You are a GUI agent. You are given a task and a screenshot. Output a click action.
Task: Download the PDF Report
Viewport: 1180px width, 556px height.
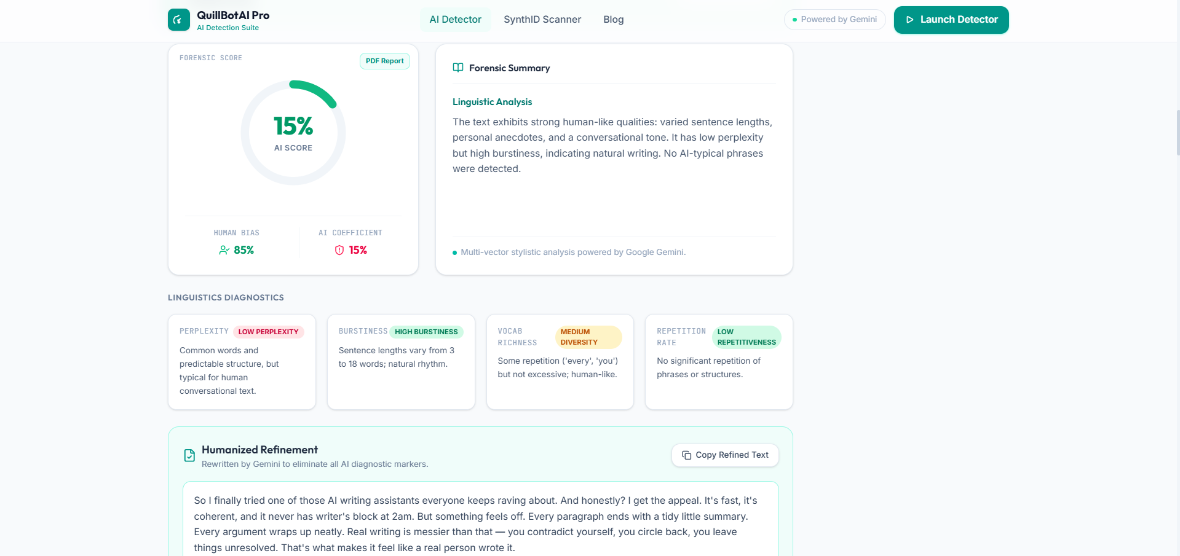[385, 61]
